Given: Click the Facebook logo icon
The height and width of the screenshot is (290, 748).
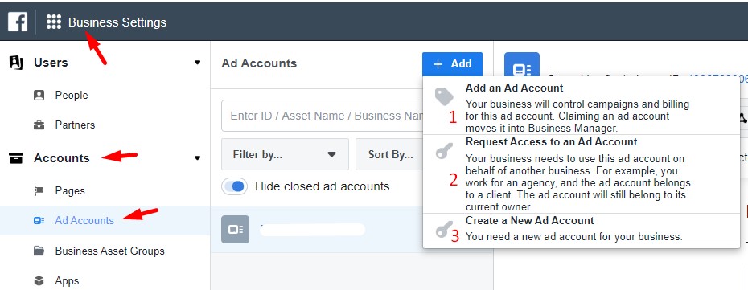Looking at the screenshot, I should 18,22.
